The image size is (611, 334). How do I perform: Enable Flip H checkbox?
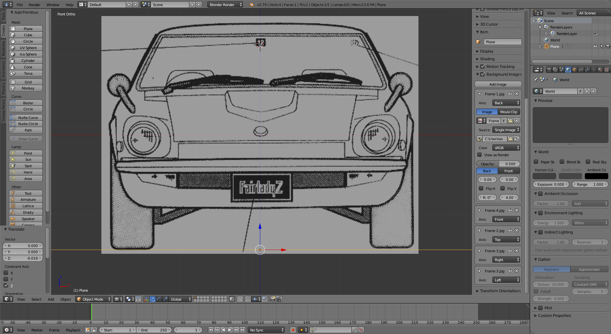pyautogui.click(x=481, y=188)
